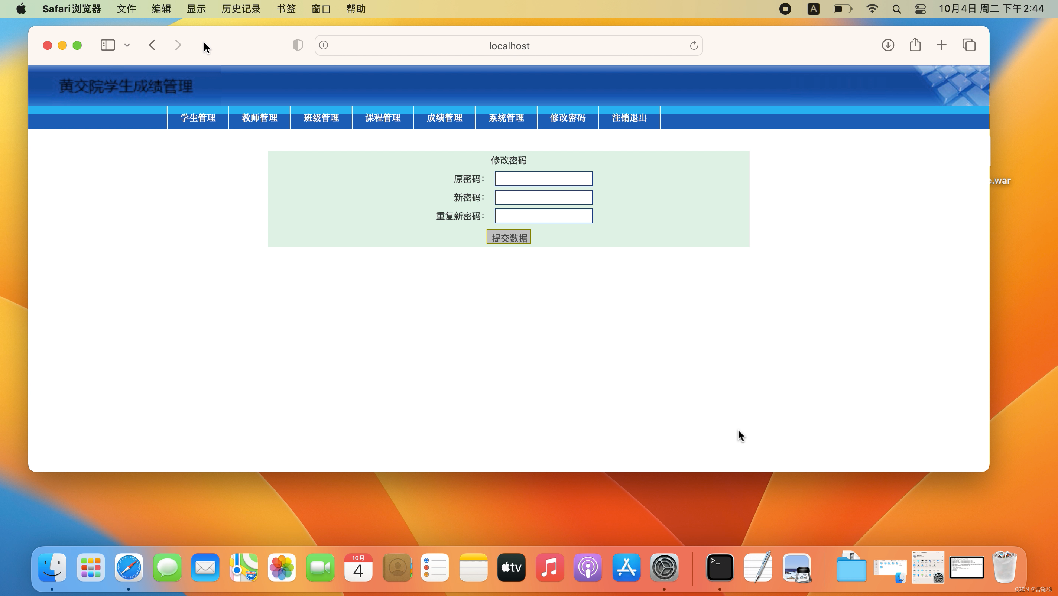Viewport: 1058px width, 596px height.
Task: Show downloads in Safari toolbar
Action: pyautogui.click(x=888, y=45)
